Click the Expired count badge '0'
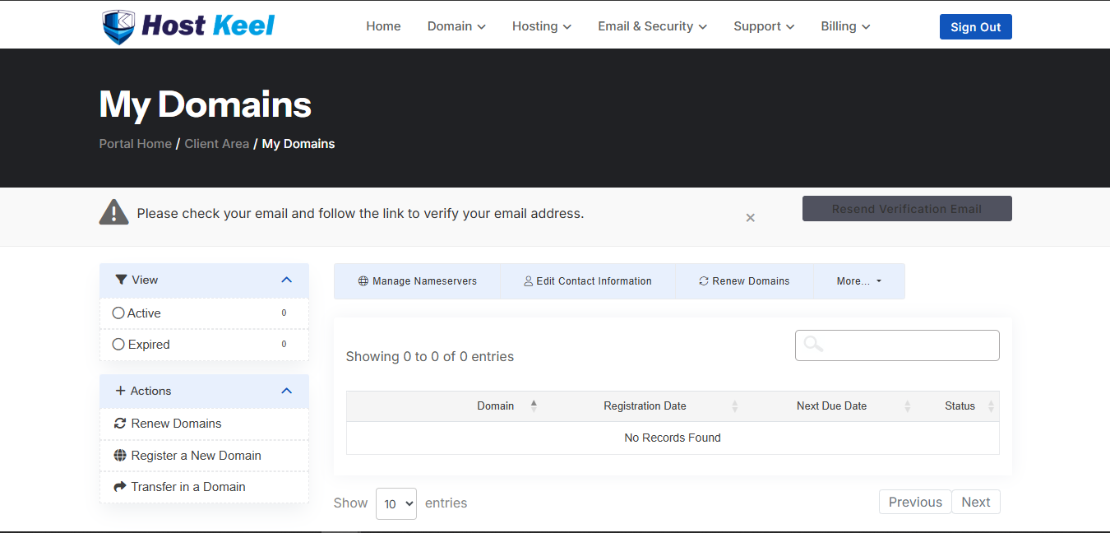Screen dimensions: 1110x533 tap(284, 345)
